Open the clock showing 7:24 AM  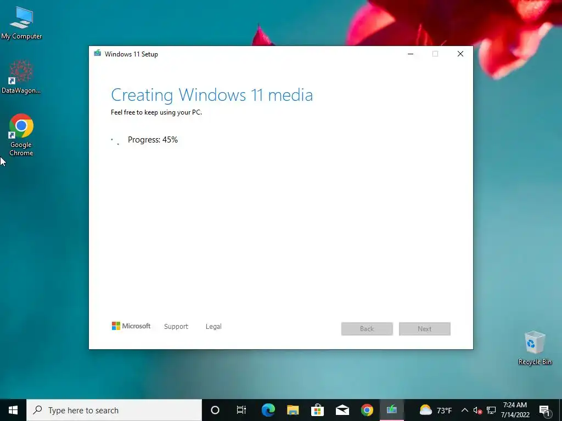pyautogui.click(x=515, y=410)
